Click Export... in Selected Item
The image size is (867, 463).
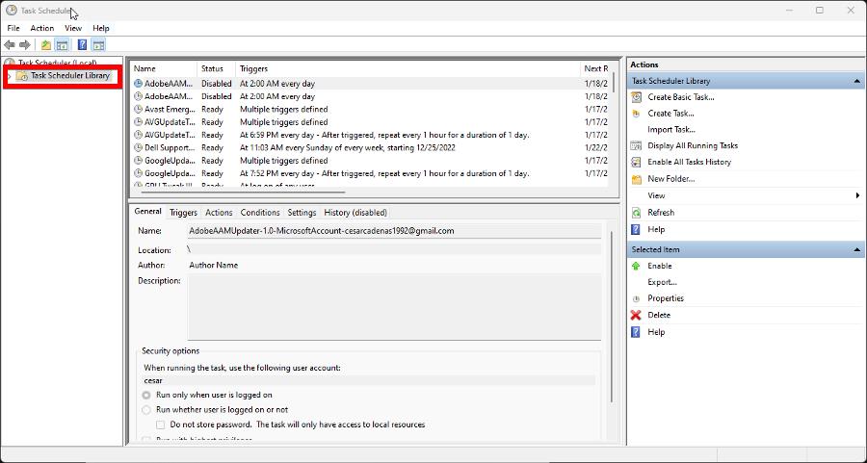tap(662, 282)
